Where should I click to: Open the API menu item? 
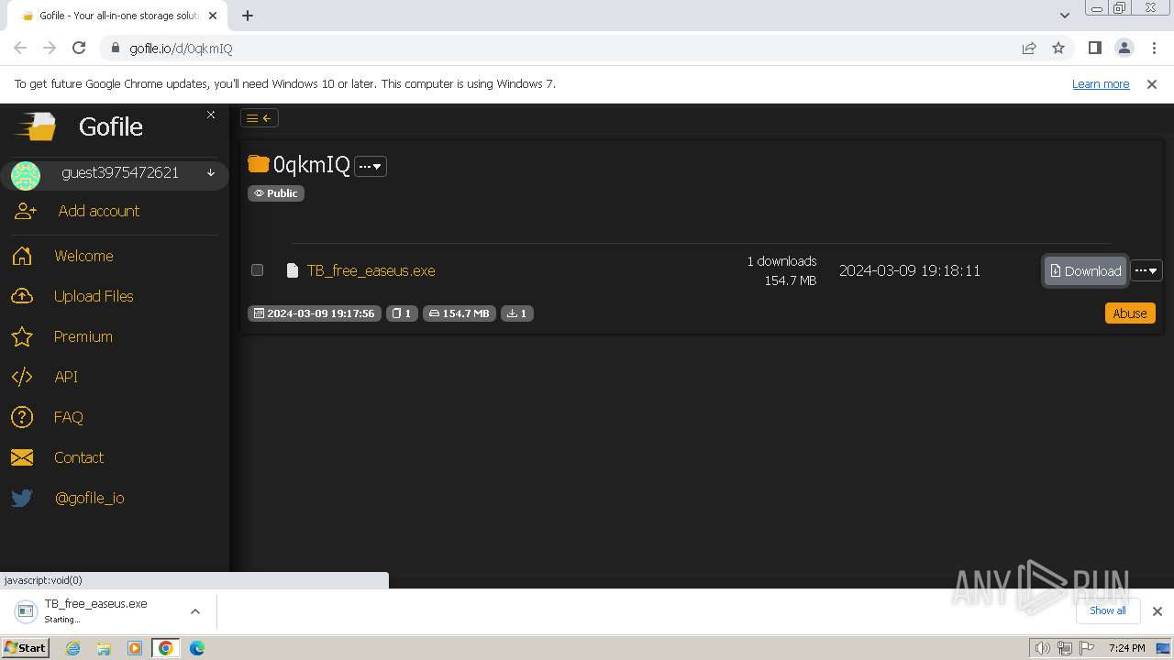[66, 377]
